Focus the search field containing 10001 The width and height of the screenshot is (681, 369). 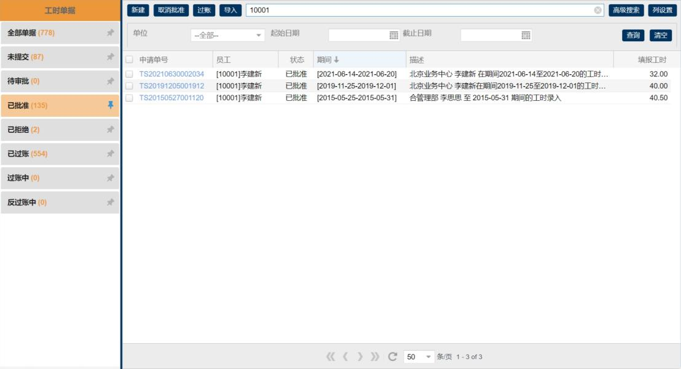pos(418,10)
